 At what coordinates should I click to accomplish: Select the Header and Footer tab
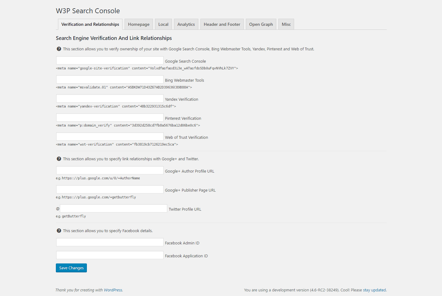(x=222, y=24)
